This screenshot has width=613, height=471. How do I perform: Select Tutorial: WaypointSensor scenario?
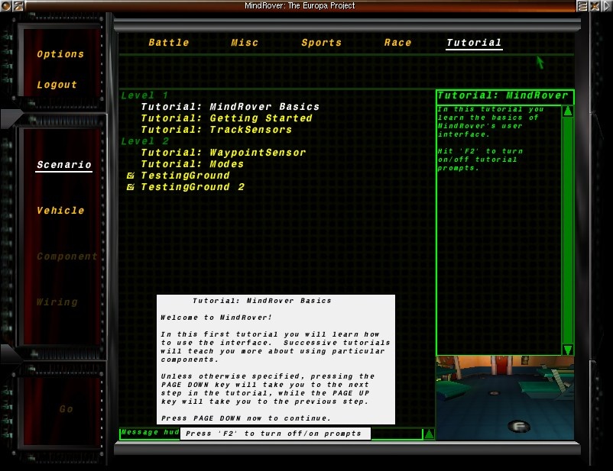pyautogui.click(x=223, y=153)
